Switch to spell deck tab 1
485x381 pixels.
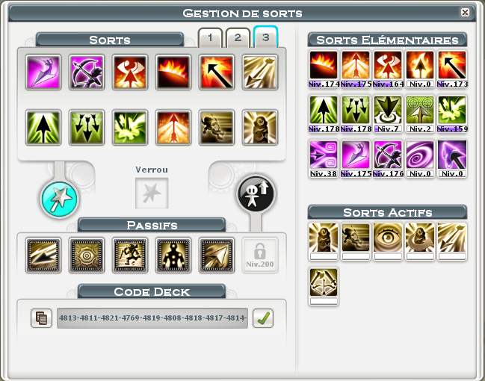(x=210, y=38)
